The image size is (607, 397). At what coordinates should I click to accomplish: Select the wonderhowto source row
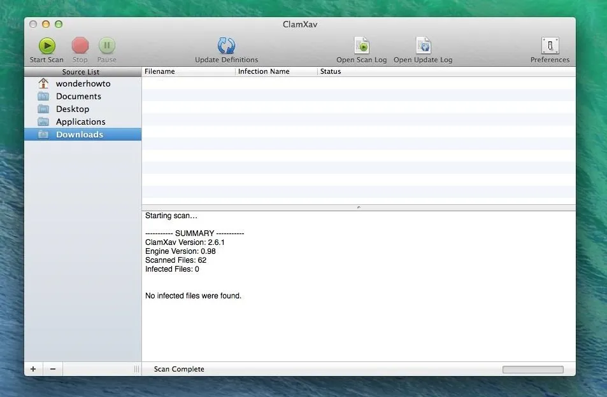click(83, 83)
